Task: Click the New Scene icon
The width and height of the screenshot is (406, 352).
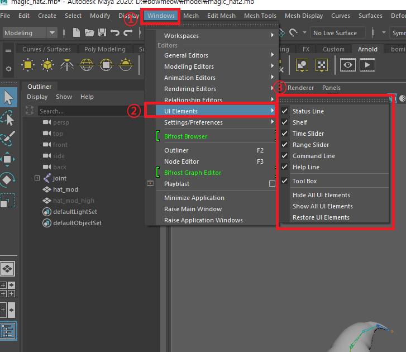Action: (76, 32)
